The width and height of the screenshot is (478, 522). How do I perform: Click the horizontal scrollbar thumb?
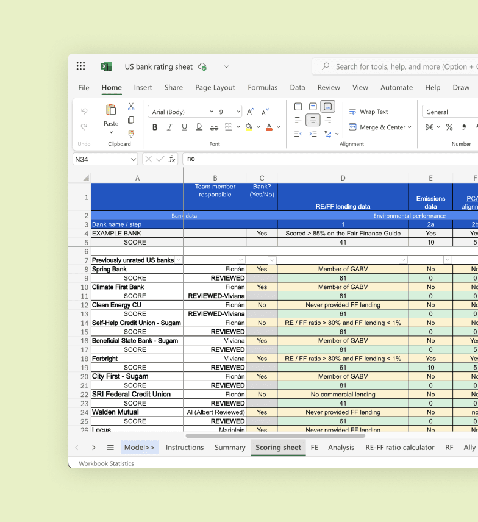(x=276, y=435)
